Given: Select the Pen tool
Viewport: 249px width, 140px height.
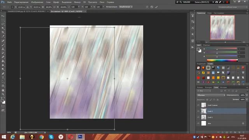Looking at the screenshot, I should coord(3,73).
